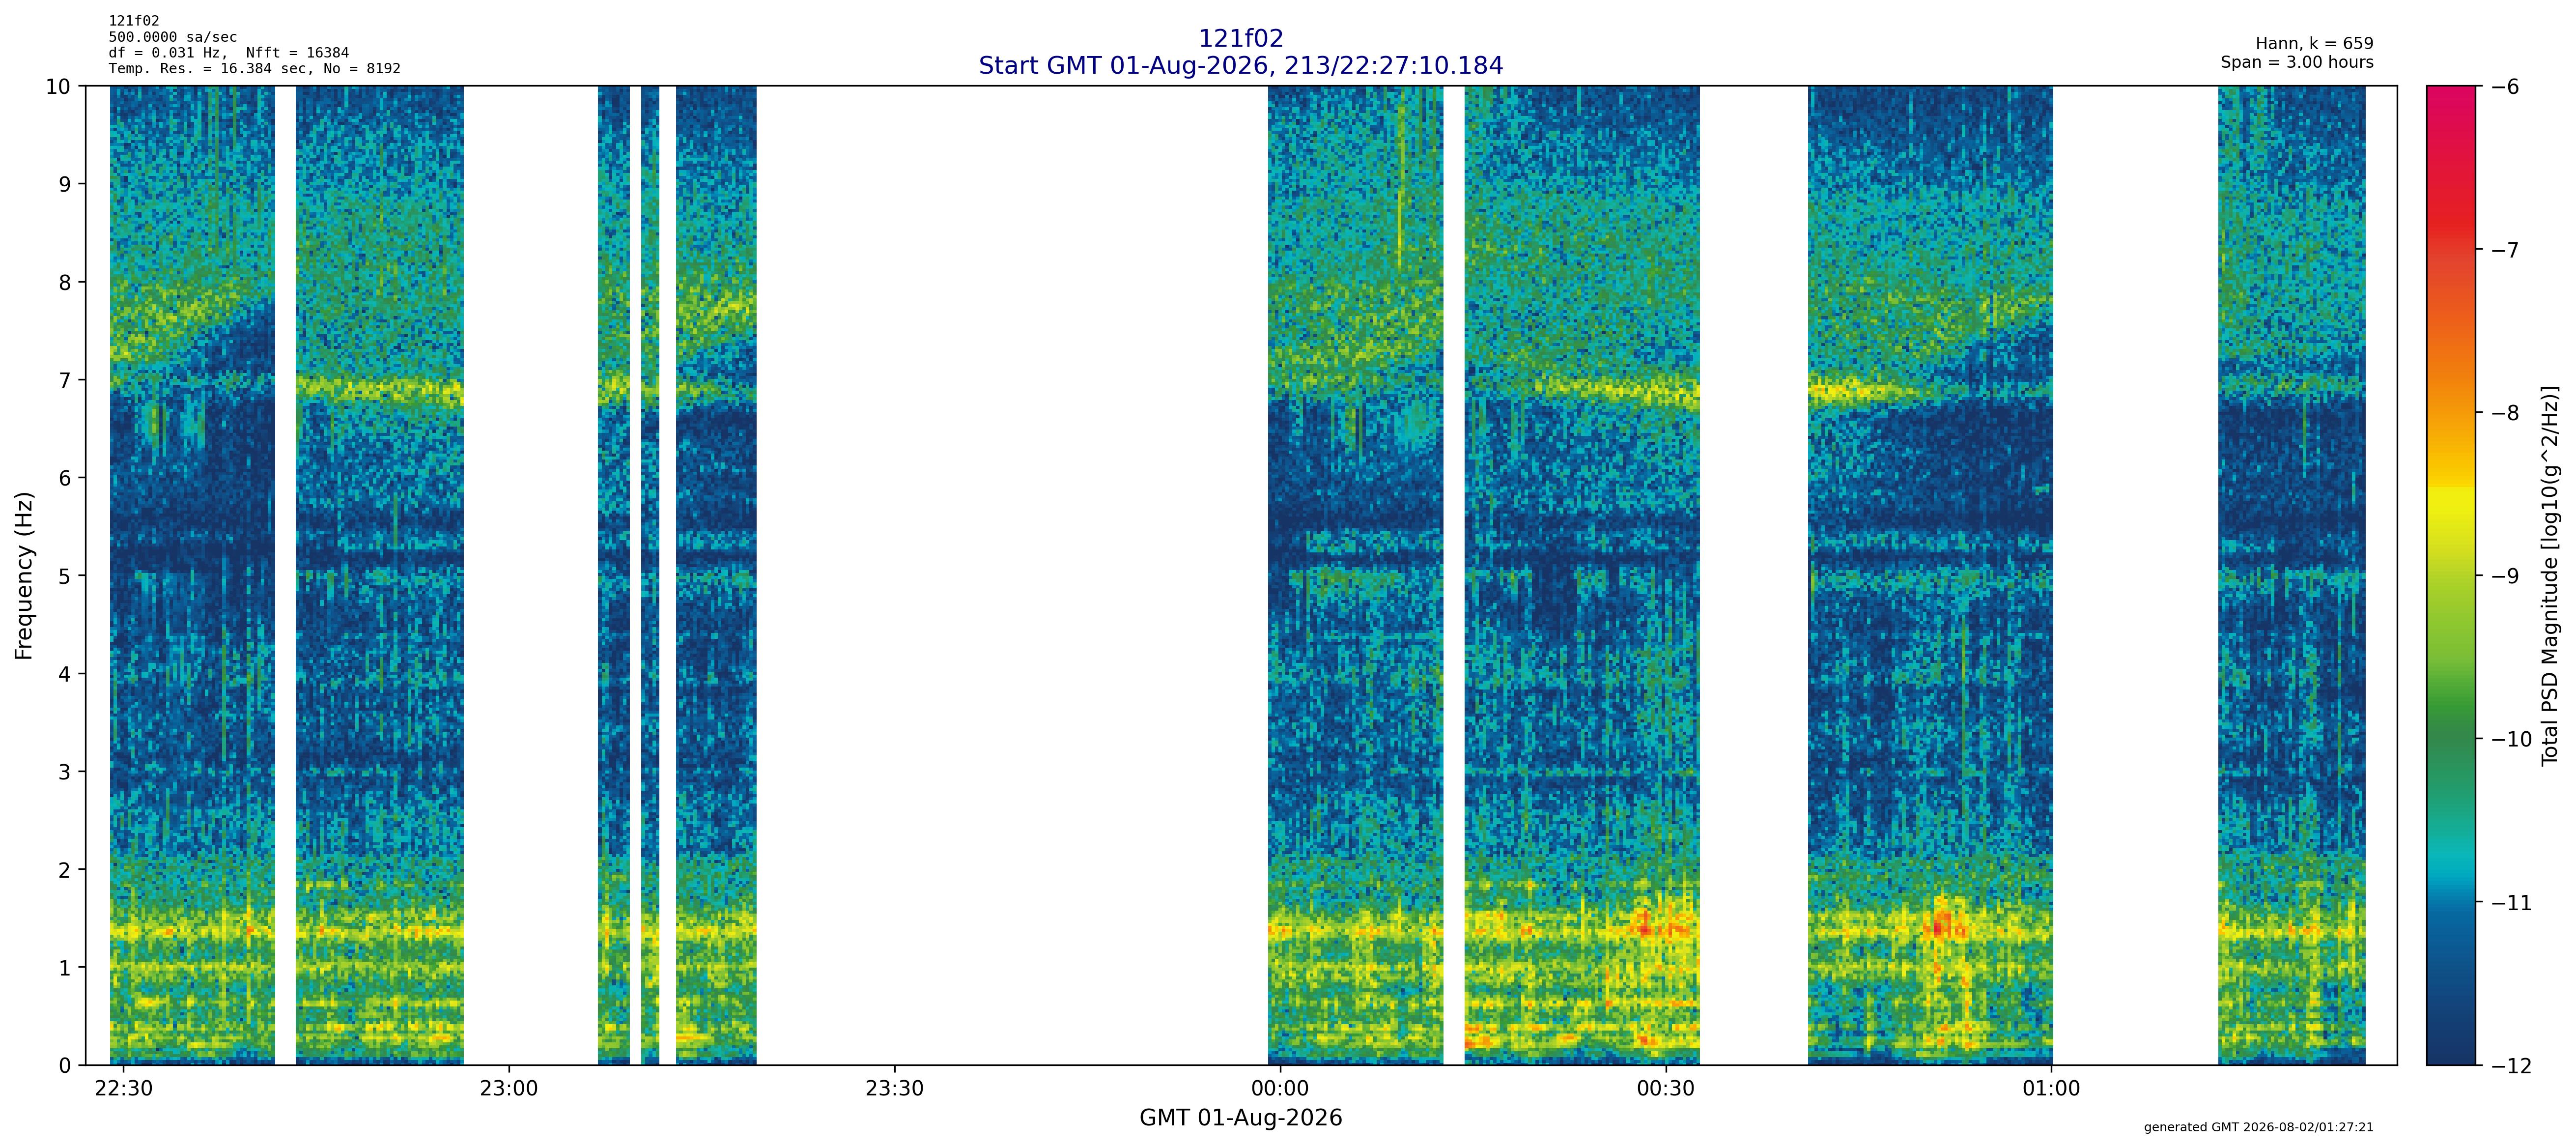This screenshot has width=2576, height=1148.
Task: Click the "Frequency (Hz)" y-axis label
Action: tap(24, 575)
